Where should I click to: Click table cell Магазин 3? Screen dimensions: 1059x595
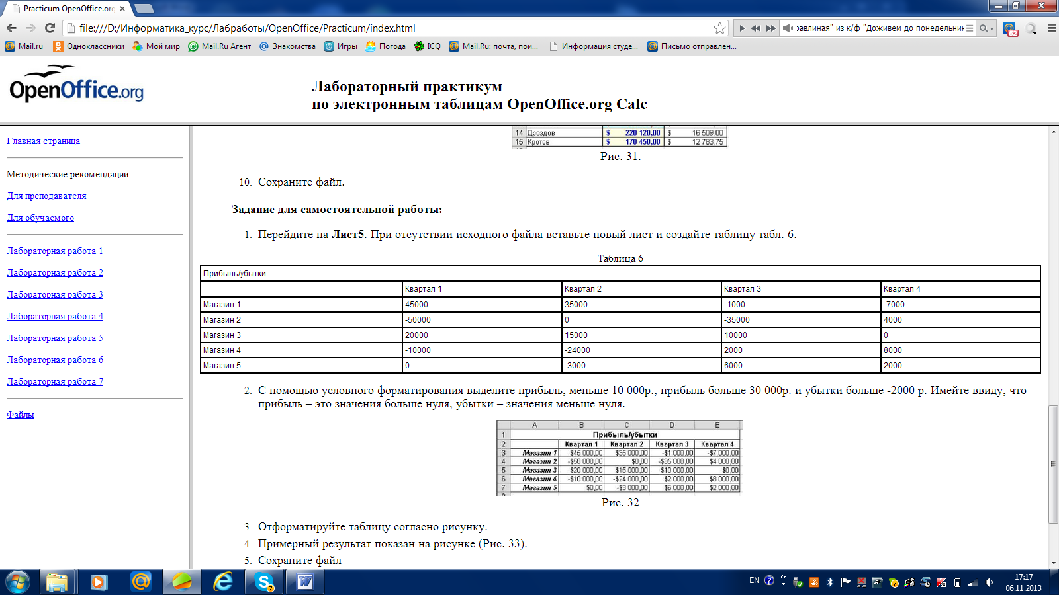[x=302, y=335]
